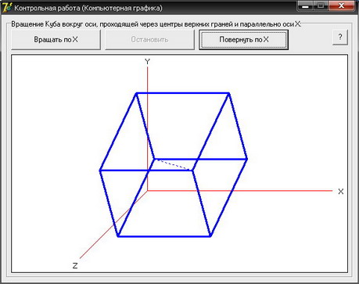Open help with the '?' button
Image resolution: width=359 pixels, height=284 pixels.
pos(340,38)
